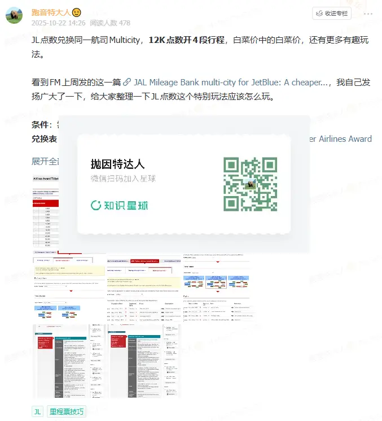Click the green 知识星球 logo icon
The width and height of the screenshot is (382, 421).
[x=96, y=205]
